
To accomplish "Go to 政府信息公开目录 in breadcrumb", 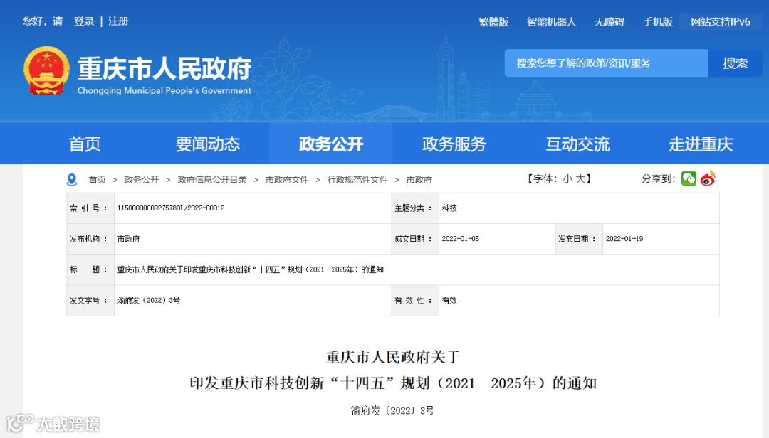I will coord(212,180).
